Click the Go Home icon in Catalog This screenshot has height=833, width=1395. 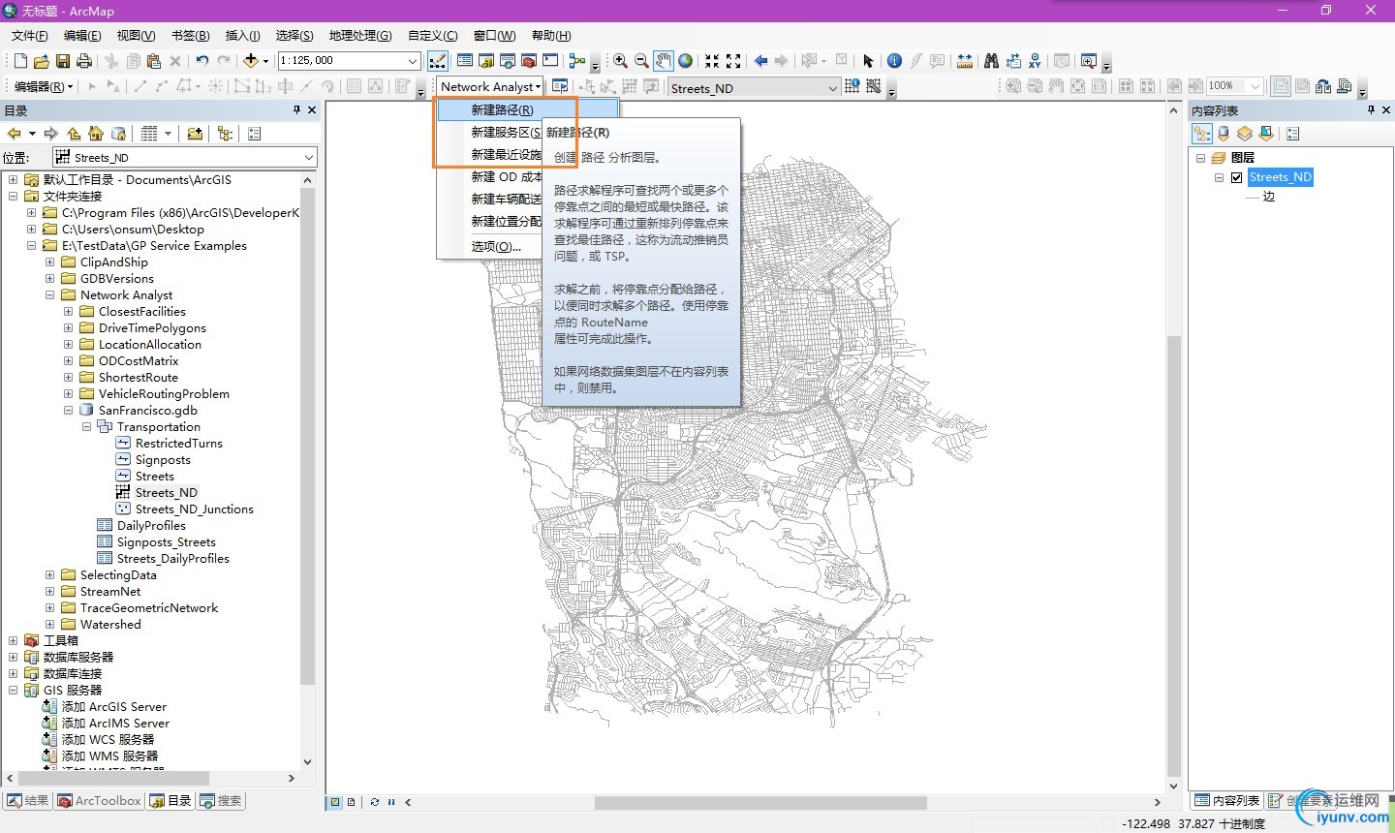(x=96, y=134)
